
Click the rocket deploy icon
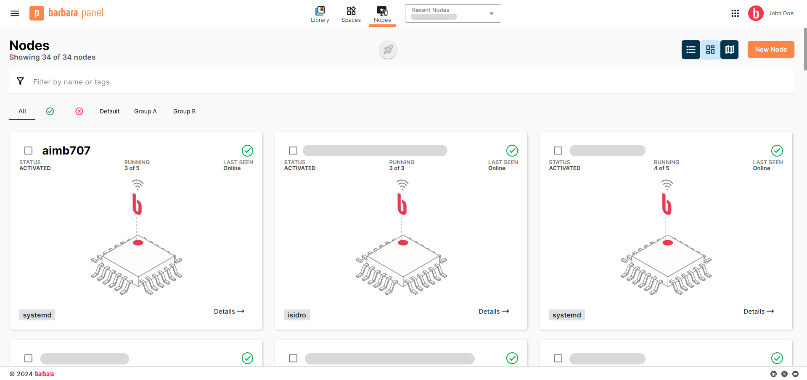coord(388,50)
